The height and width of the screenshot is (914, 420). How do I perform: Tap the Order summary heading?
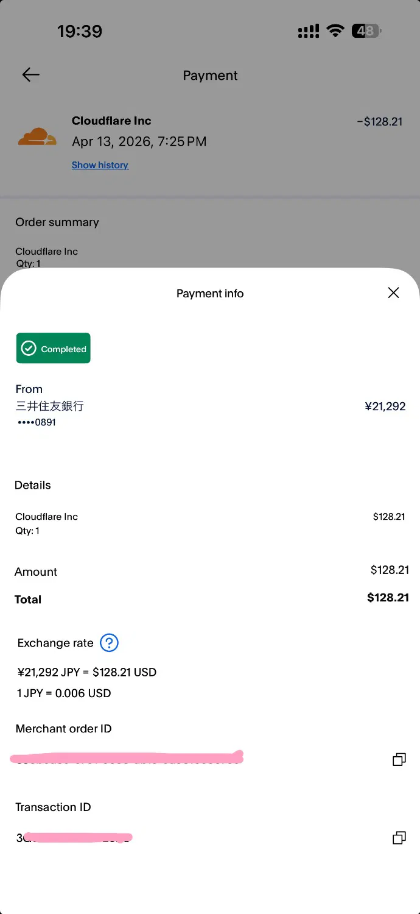tap(57, 222)
